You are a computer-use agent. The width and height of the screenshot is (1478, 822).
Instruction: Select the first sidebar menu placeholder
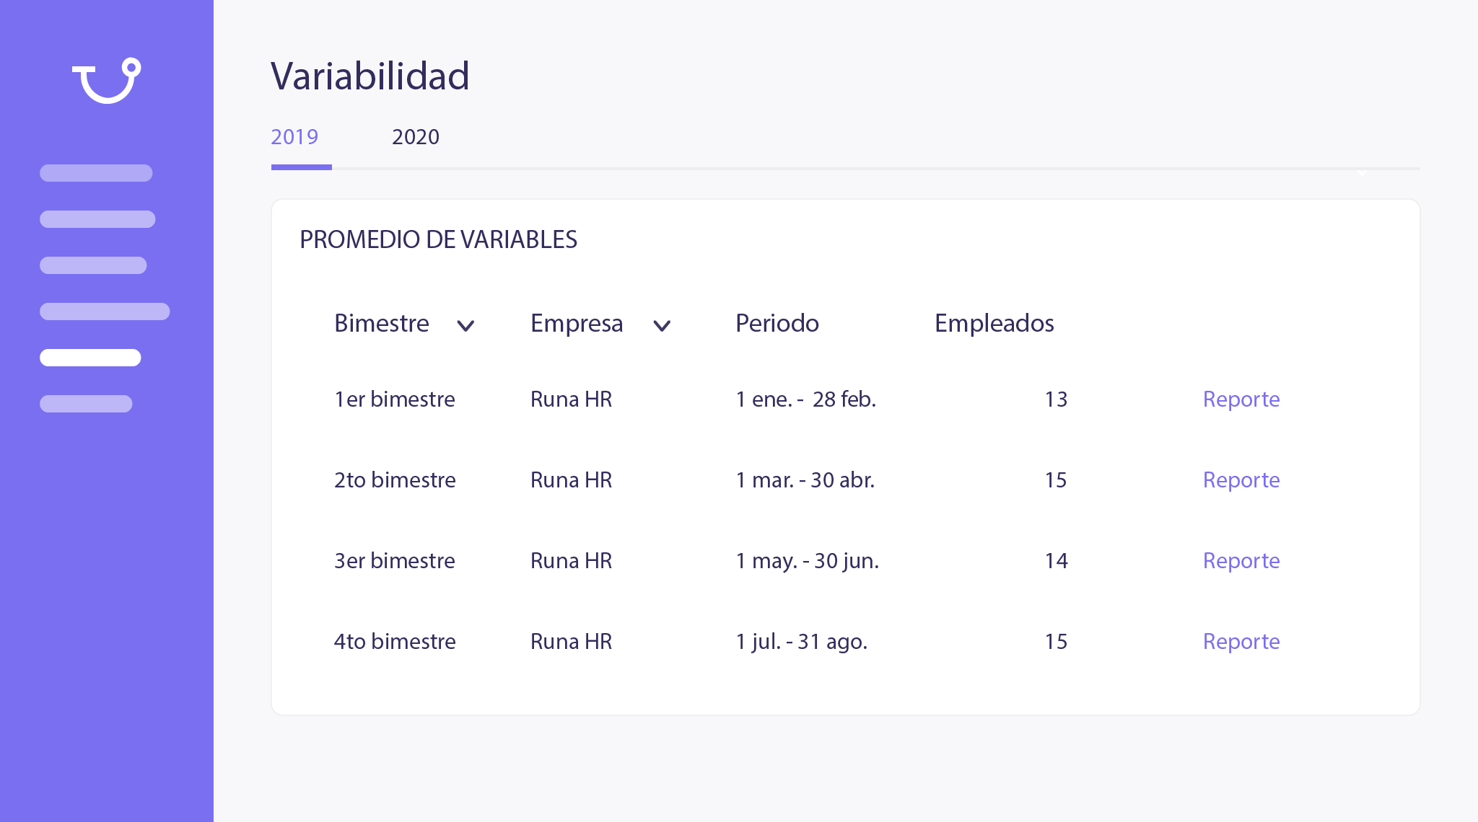(96, 173)
